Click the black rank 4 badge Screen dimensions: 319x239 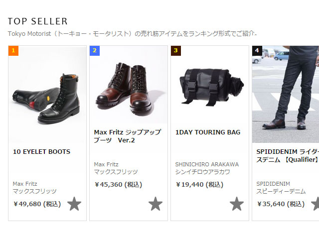[x=257, y=51]
